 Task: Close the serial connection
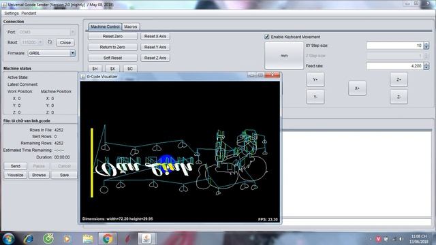[x=65, y=42]
